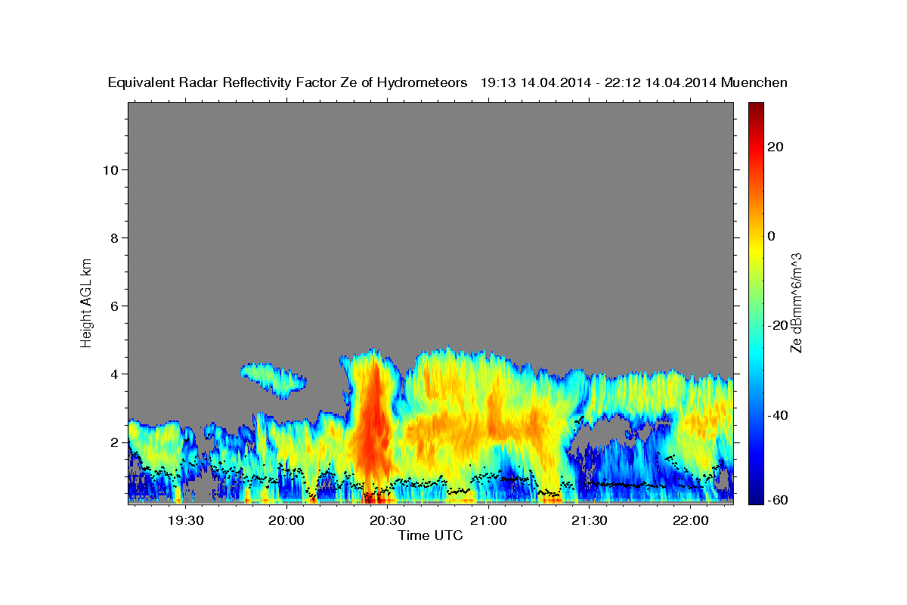Click the 22:00 time tick label
The height and width of the screenshot is (605, 907).
coord(690,520)
